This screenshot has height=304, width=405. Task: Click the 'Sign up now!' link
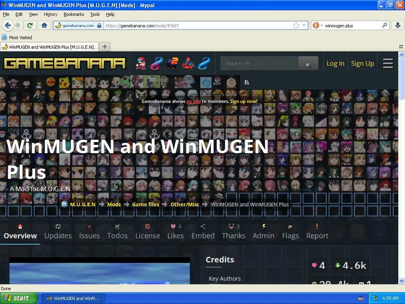(x=244, y=101)
